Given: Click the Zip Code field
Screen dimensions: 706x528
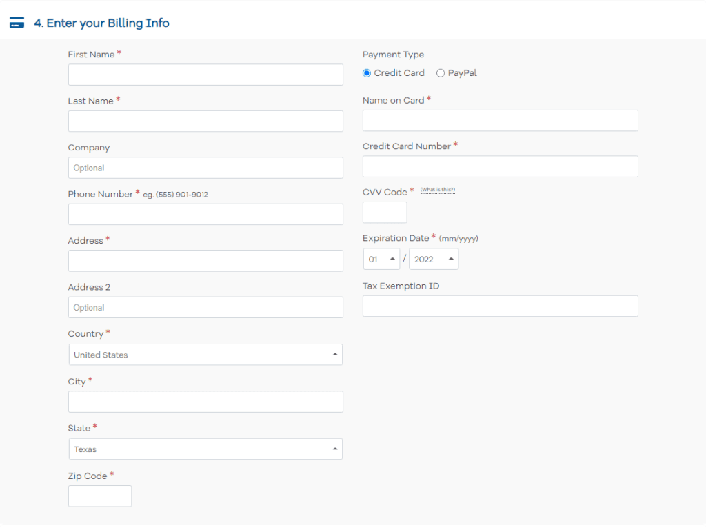Looking at the screenshot, I should pos(99,496).
